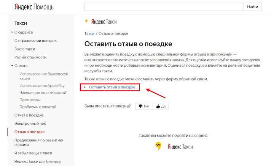Open Я забыл вещи в такси
Viewport: 271px width, 166px height.
(x=33, y=153)
